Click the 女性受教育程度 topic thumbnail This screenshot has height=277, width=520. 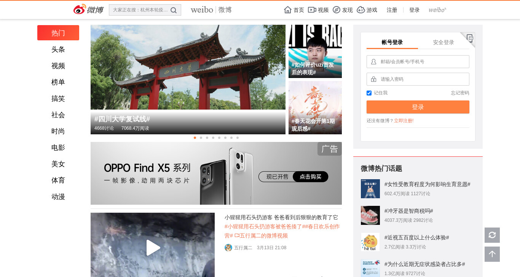[x=370, y=189]
